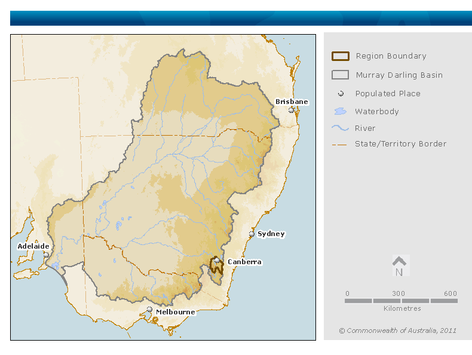Click the State/Territory Border dashed line icon
472x355 pixels.
[339, 145]
